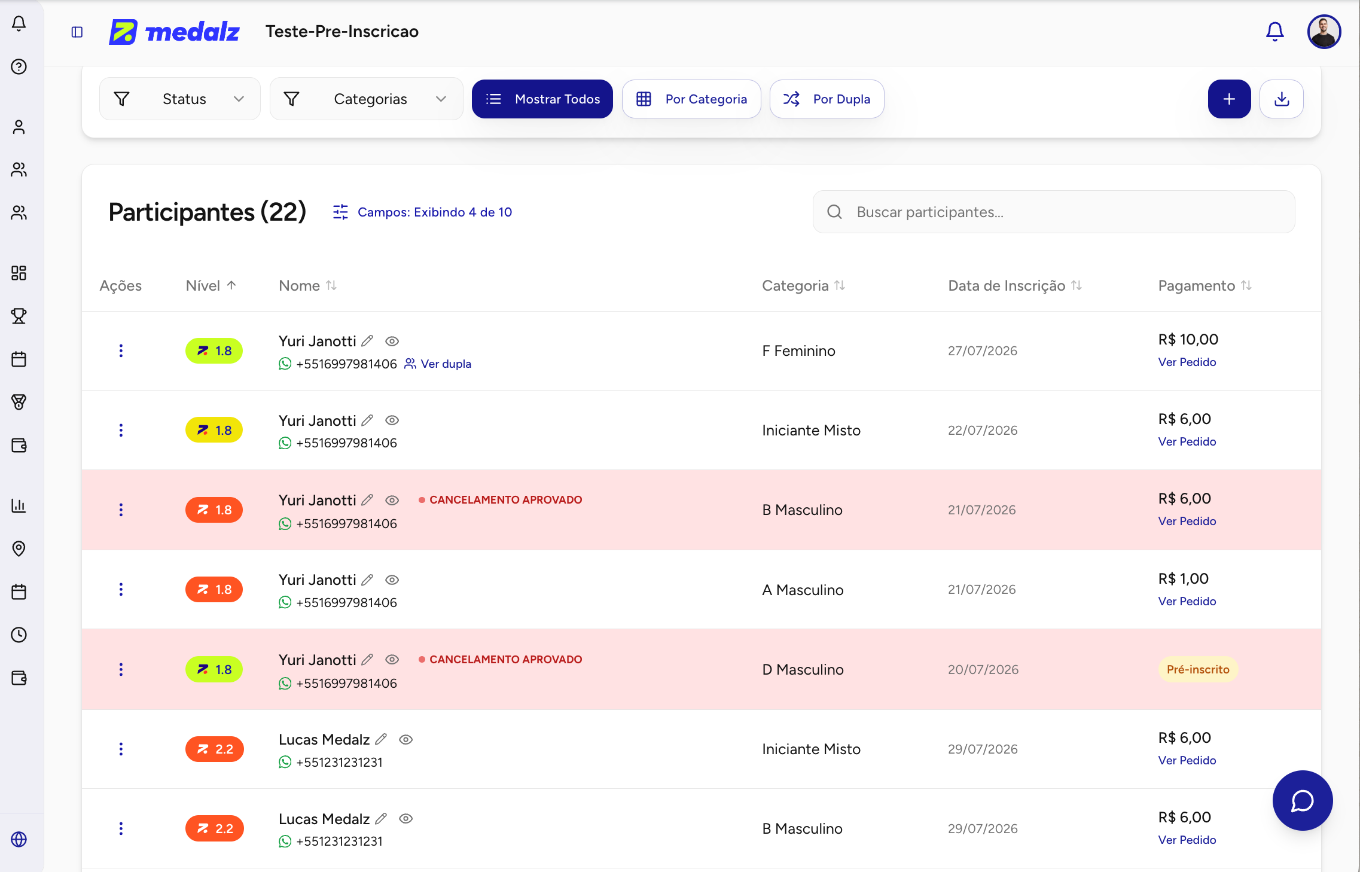Open the Status filter dropdown

click(180, 99)
